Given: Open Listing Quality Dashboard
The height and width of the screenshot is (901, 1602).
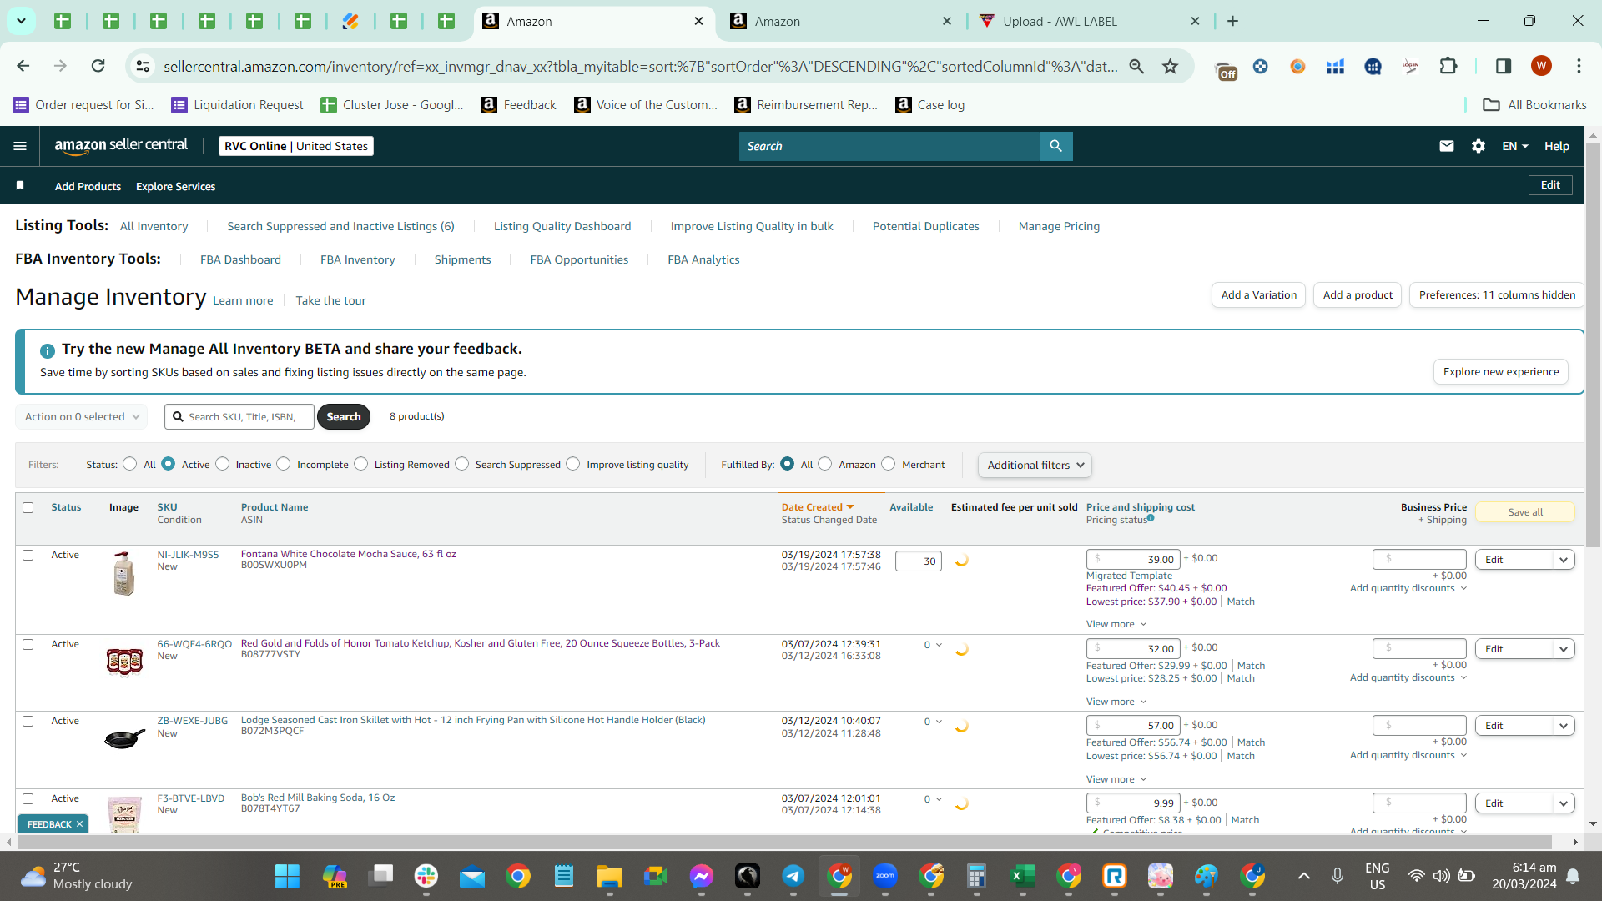Looking at the screenshot, I should (x=562, y=226).
